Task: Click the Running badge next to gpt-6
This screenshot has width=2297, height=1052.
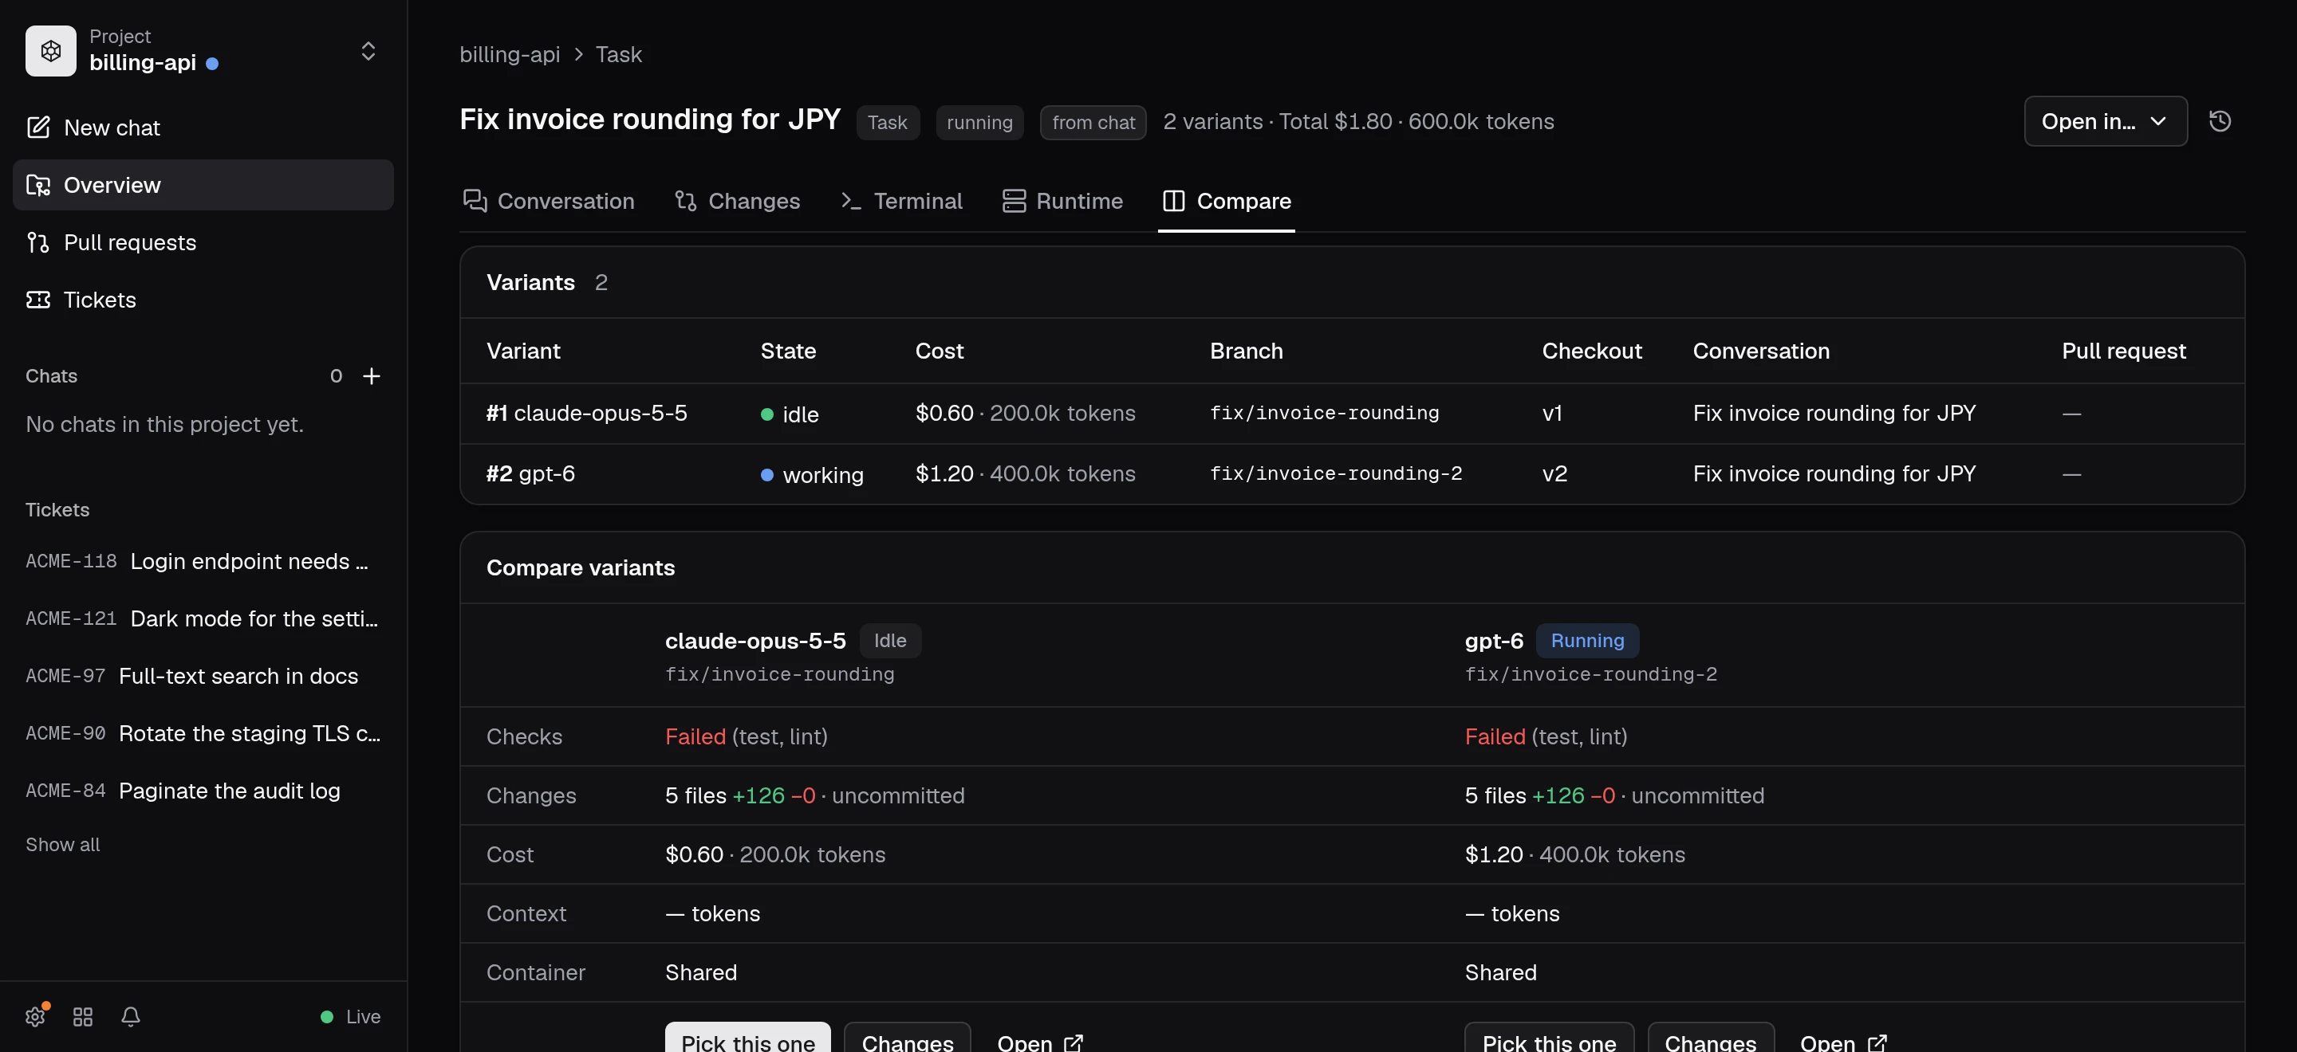Action: tap(1587, 641)
